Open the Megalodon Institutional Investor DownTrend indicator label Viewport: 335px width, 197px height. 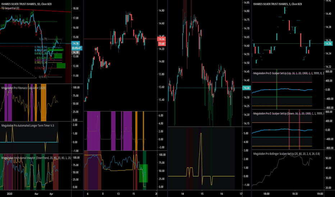(36, 158)
